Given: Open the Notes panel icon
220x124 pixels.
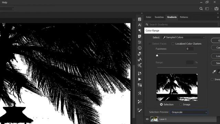Looking at the screenshot, I should (140, 37).
